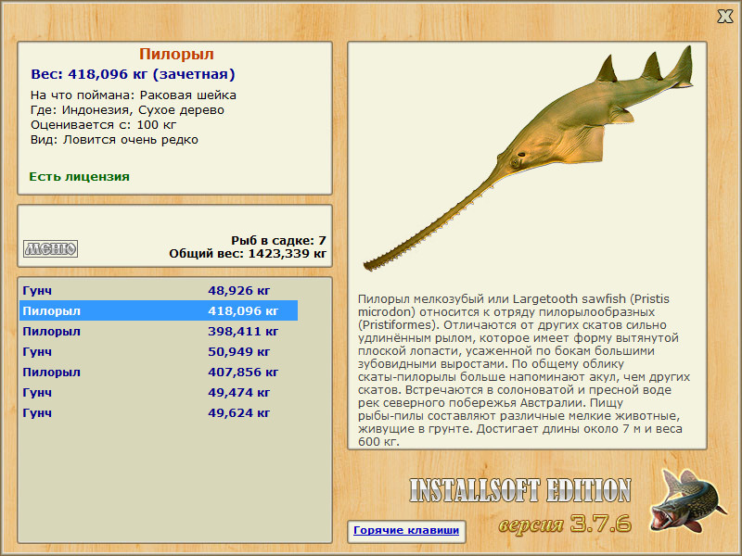Click the Вид: Ловится очень редко line
The image size is (742, 556).
(114, 140)
